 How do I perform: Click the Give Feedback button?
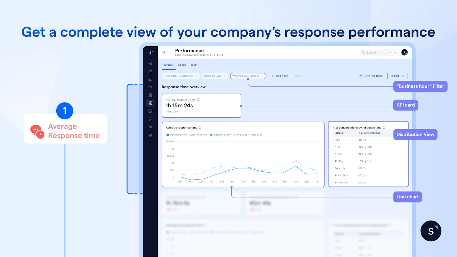click(371, 76)
